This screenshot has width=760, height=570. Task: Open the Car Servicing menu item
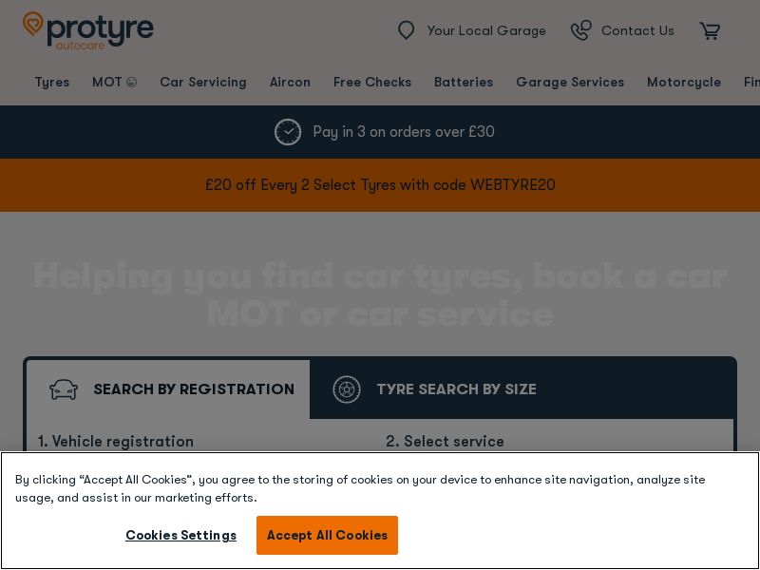[x=203, y=83]
